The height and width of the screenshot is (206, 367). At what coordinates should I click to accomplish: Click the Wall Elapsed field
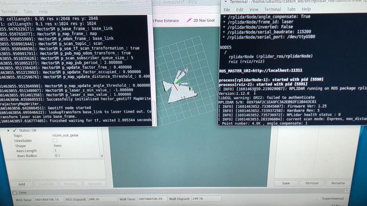click(x=206, y=198)
